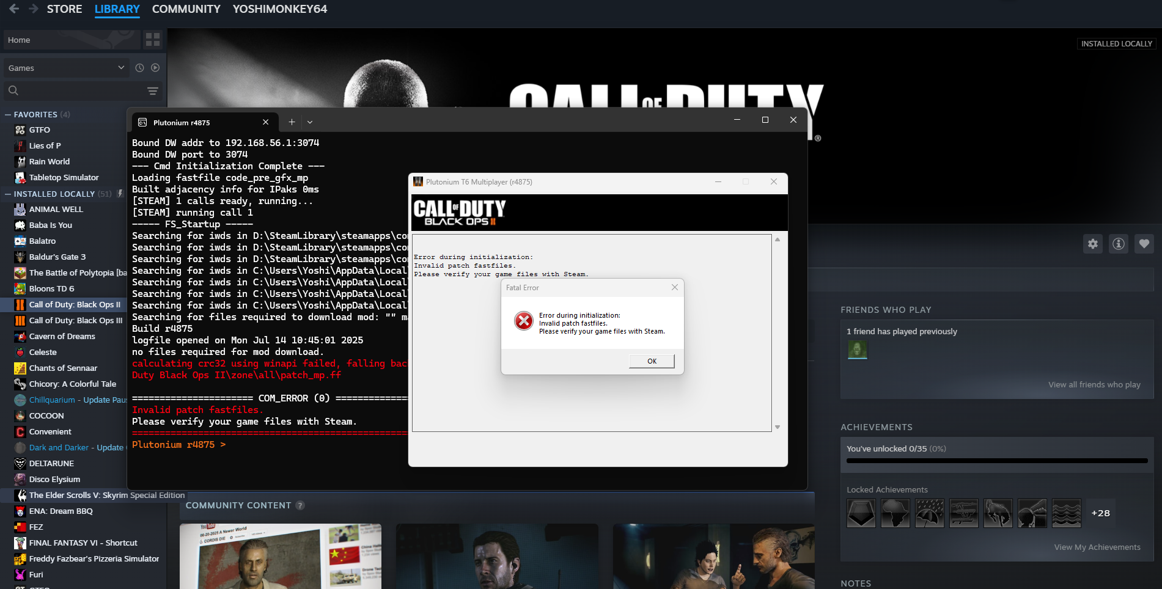Viewport: 1162px width, 589px height.
Task: Collapse the FAVORITES category
Action: coord(8,114)
